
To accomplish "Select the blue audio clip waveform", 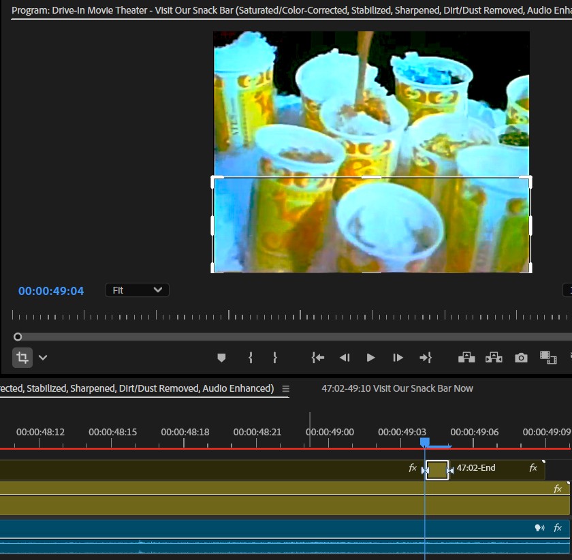I will pos(285,546).
